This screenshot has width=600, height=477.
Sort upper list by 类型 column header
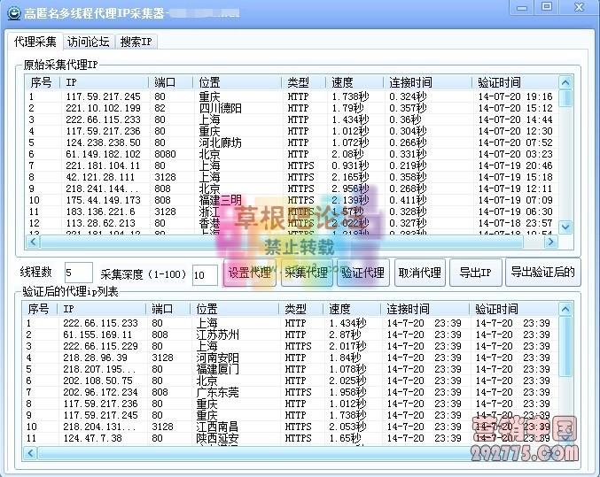click(304, 82)
